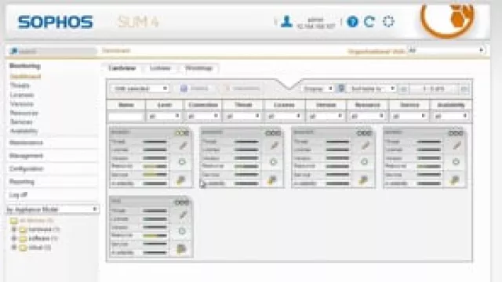The image size is (502, 282).
Task: Open the 'by Appliance Model' dropdown in sidebar
Action: coord(53,209)
